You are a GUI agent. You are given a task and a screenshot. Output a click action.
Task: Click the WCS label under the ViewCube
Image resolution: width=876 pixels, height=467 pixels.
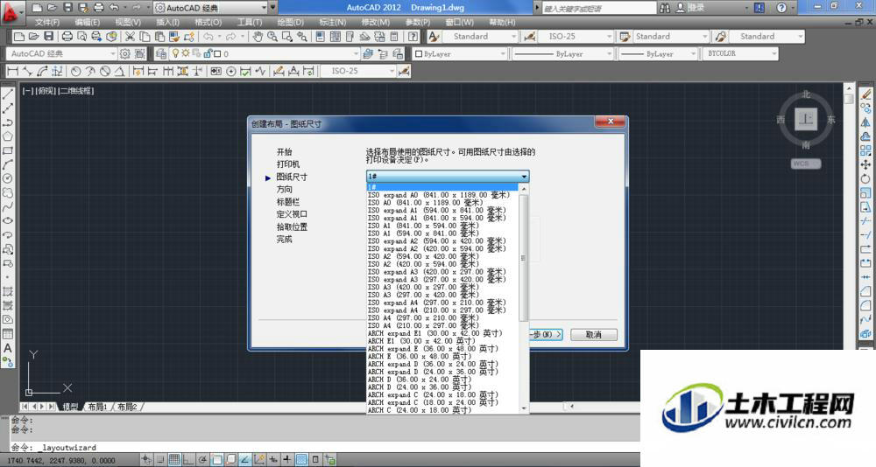(806, 164)
